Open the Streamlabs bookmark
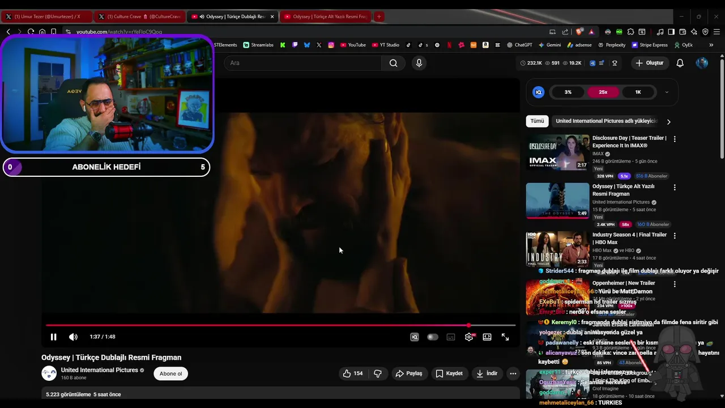 (258, 45)
